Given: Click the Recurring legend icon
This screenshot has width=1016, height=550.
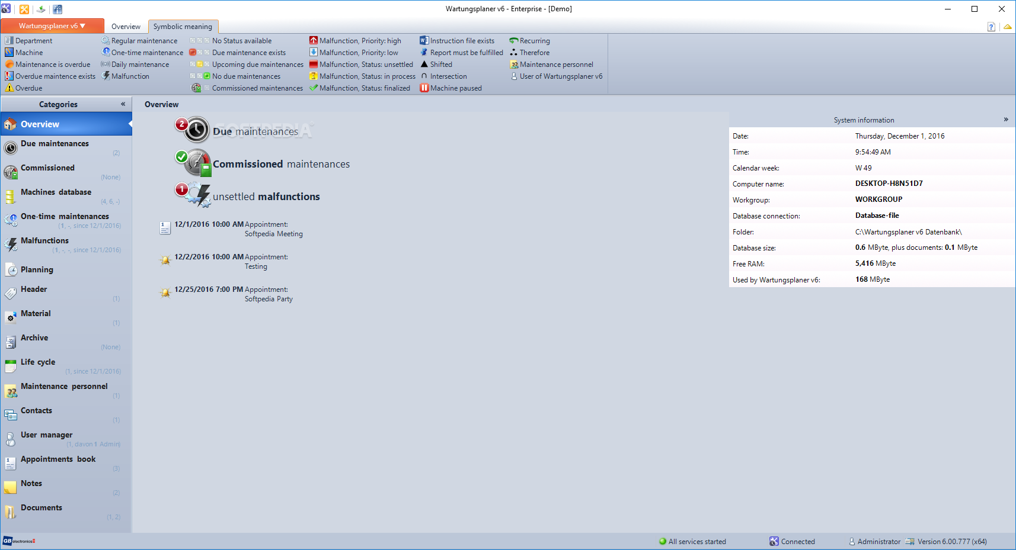Looking at the screenshot, I should 514,40.
